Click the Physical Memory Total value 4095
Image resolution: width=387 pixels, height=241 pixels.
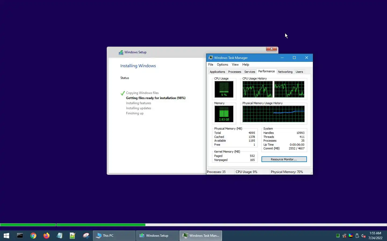(252, 133)
